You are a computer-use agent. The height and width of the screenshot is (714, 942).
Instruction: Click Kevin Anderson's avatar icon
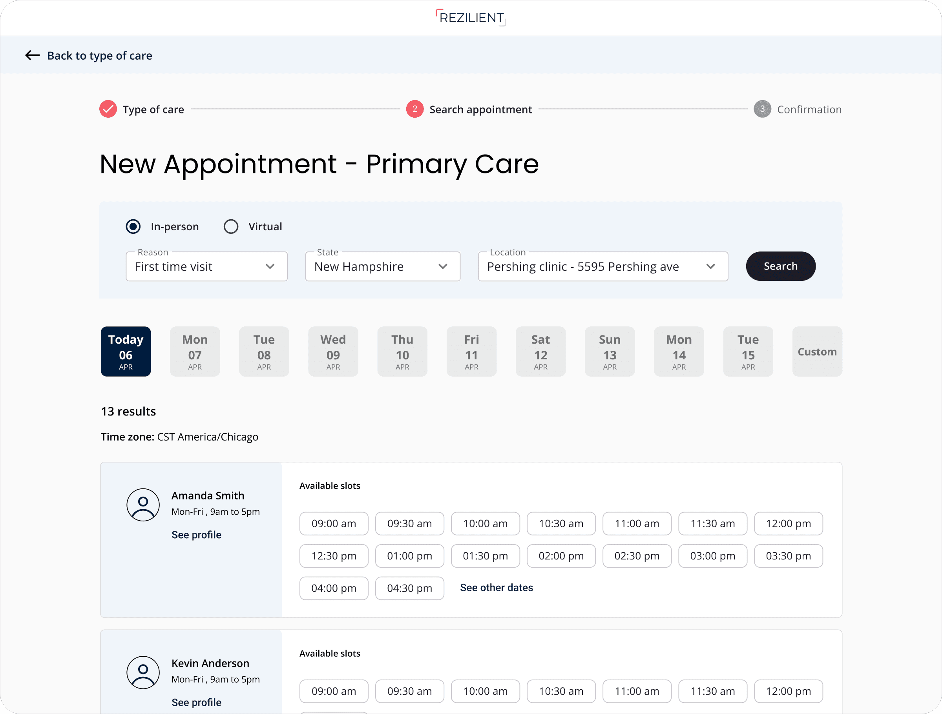tap(143, 672)
